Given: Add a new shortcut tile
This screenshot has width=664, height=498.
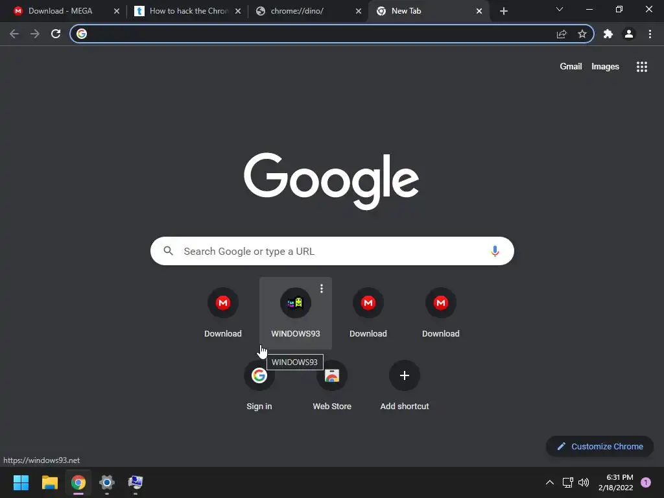Looking at the screenshot, I should (x=405, y=386).
